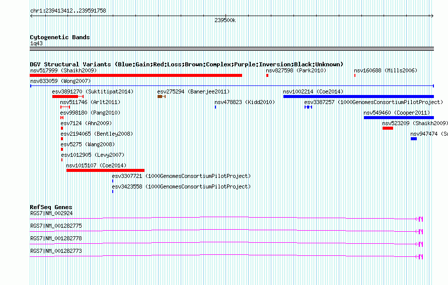Screen dimensions: 448x285
Task: Click the 239500k ruler tick label
Action: (225, 20)
